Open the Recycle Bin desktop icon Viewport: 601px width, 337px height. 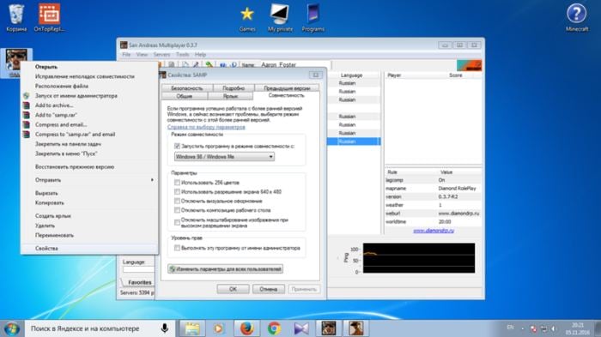click(x=16, y=17)
